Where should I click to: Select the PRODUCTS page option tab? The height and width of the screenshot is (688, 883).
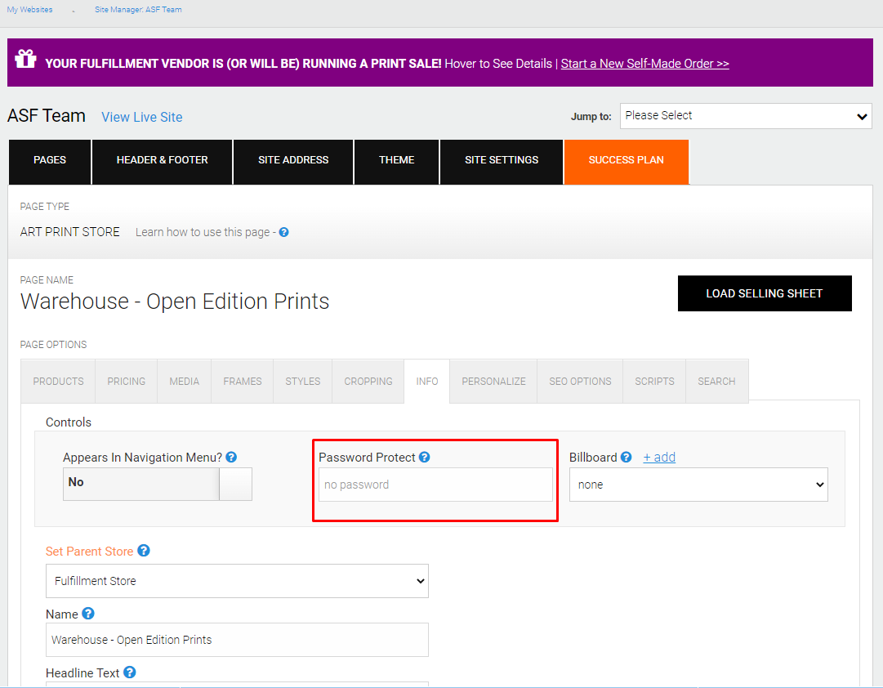(58, 381)
